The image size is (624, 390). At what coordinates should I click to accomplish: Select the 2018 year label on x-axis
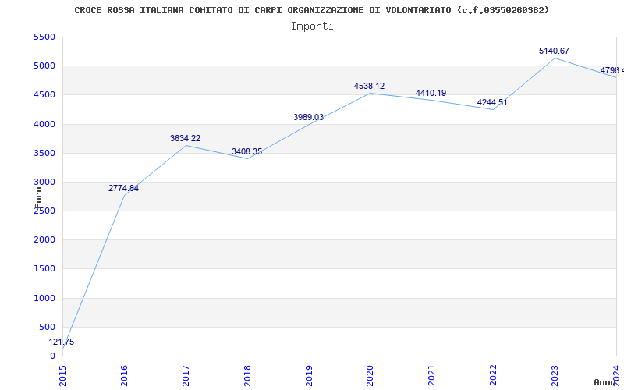247,375
